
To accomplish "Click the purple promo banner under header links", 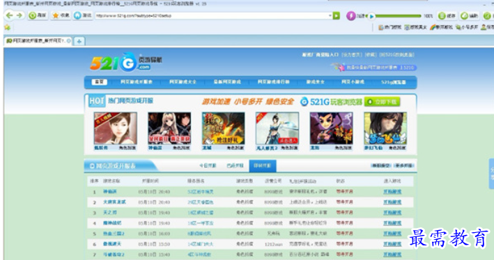I will 373,67.
